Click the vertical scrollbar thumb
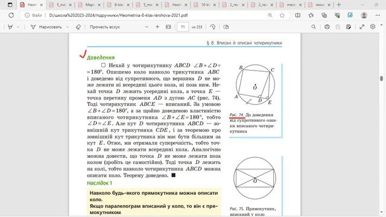386x217 pixels. pyautogui.click(x=381, y=78)
